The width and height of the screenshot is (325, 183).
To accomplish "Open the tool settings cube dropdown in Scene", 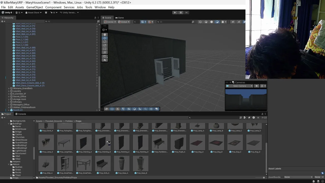I will coord(104,30).
